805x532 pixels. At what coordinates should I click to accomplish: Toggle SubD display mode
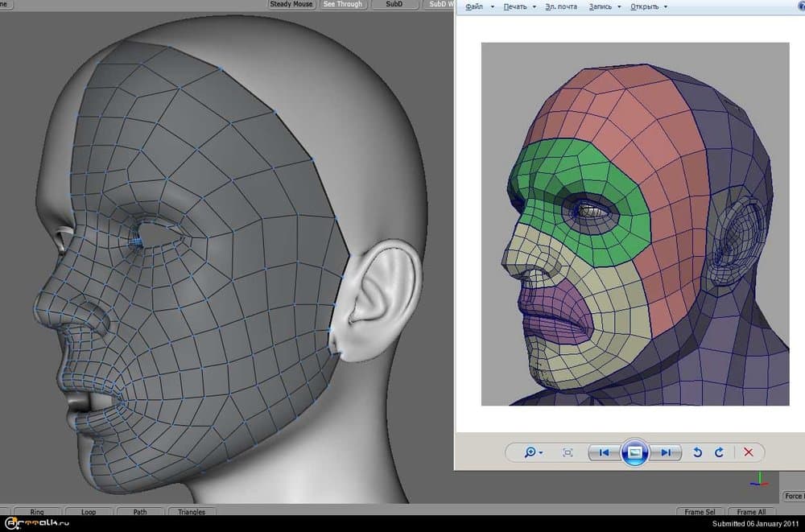[394, 4]
